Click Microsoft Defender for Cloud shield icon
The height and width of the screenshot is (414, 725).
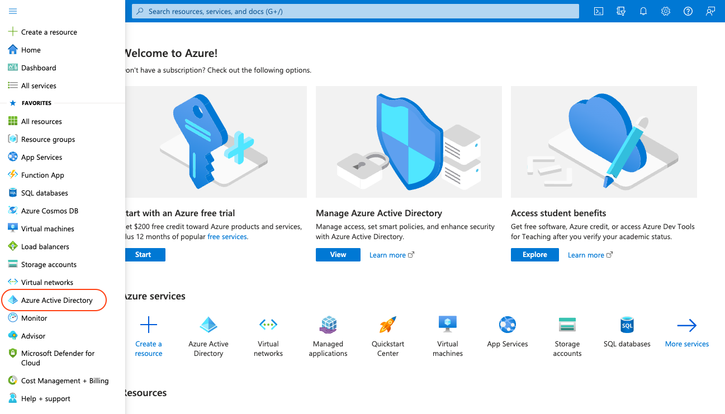point(13,354)
